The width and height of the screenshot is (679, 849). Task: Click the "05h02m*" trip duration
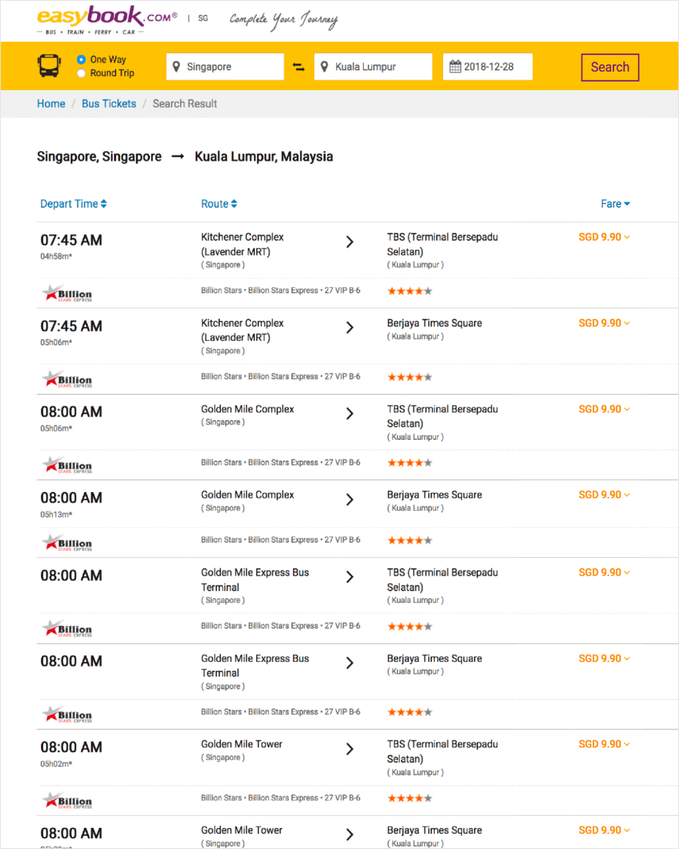coord(56,764)
